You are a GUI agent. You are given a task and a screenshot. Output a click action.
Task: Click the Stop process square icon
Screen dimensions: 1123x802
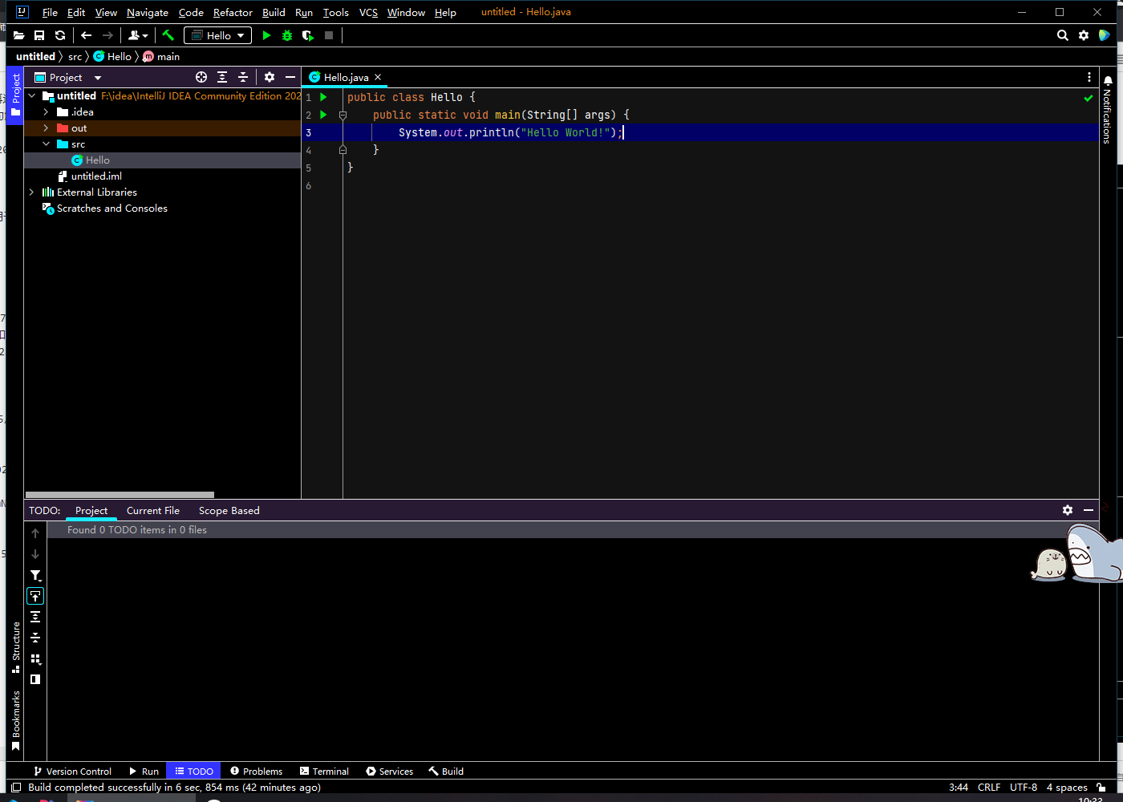coord(329,35)
